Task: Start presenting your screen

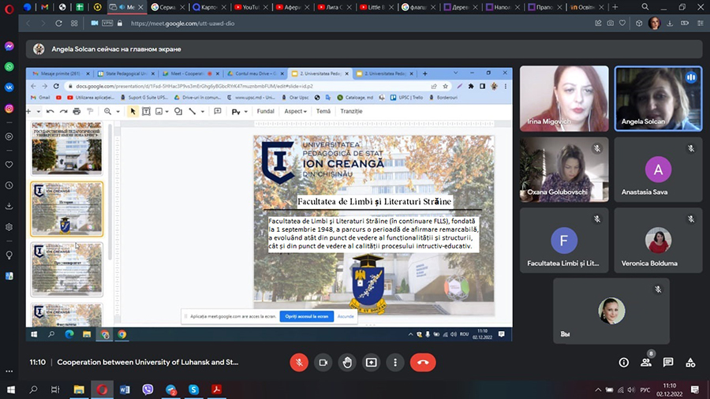Action: pyautogui.click(x=372, y=363)
